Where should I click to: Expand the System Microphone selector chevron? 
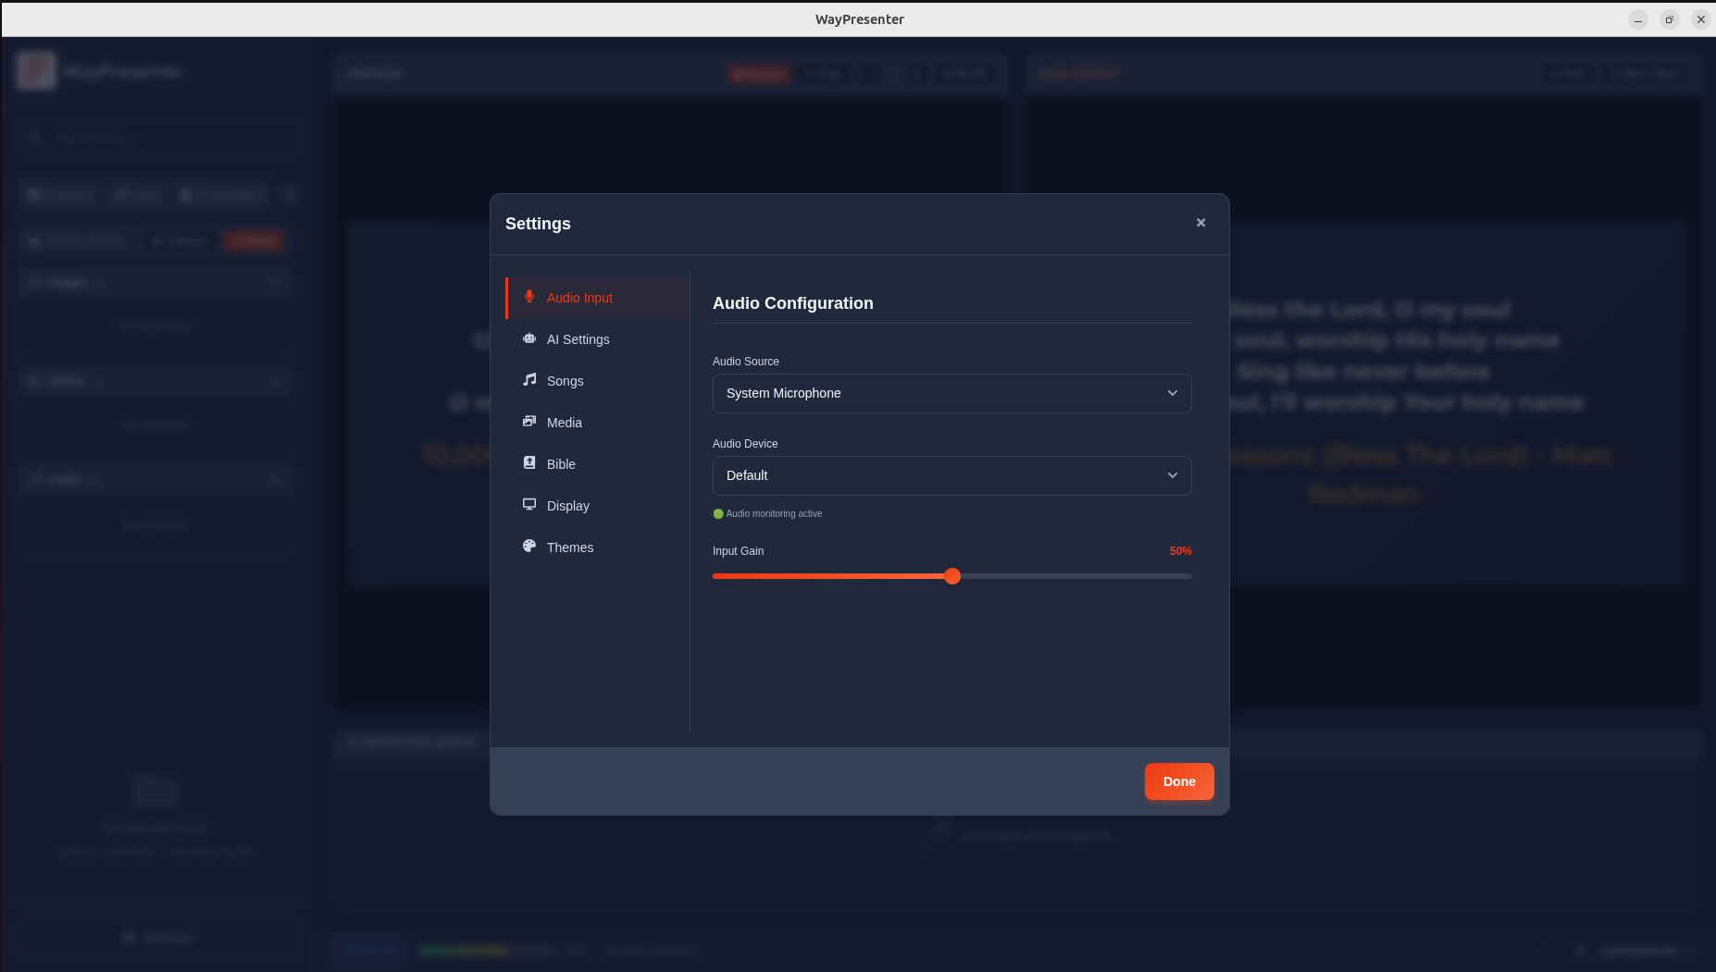tap(1172, 393)
